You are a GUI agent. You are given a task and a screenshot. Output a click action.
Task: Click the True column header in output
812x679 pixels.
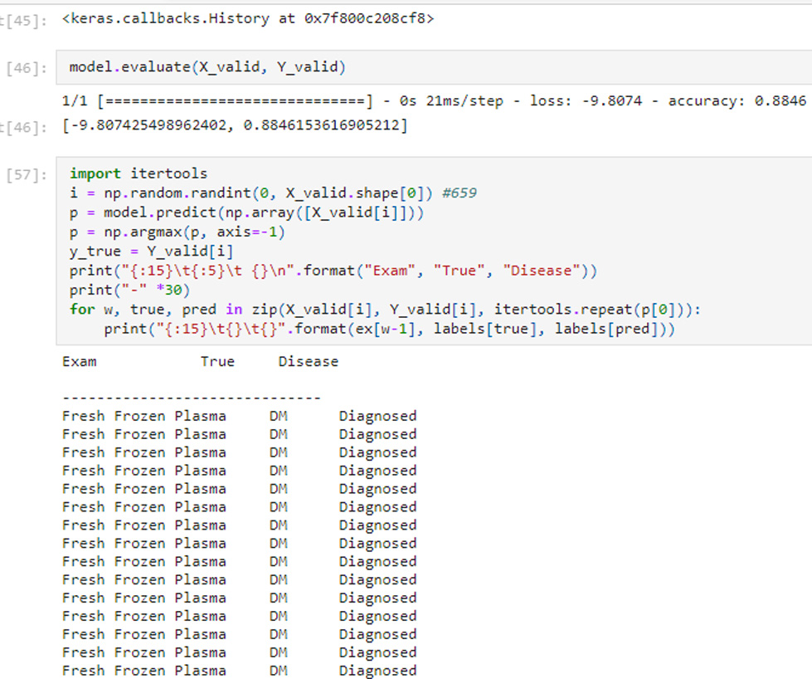[217, 361]
